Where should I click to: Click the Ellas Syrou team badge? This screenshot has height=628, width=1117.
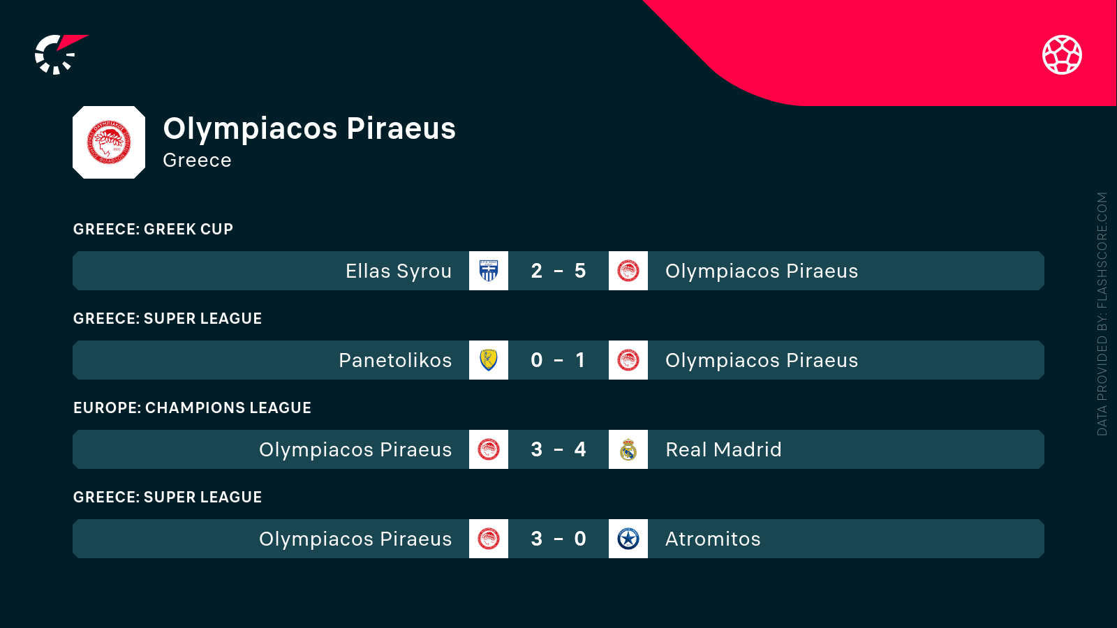pos(489,271)
